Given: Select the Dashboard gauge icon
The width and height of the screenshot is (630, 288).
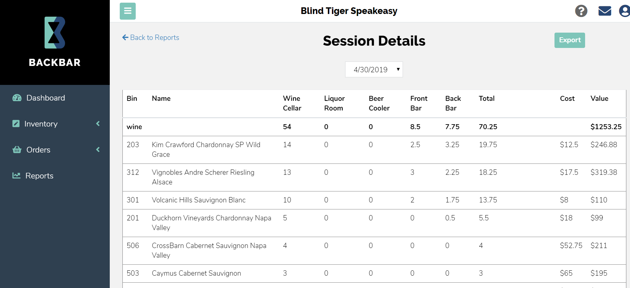Looking at the screenshot, I should pyautogui.click(x=17, y=98).
